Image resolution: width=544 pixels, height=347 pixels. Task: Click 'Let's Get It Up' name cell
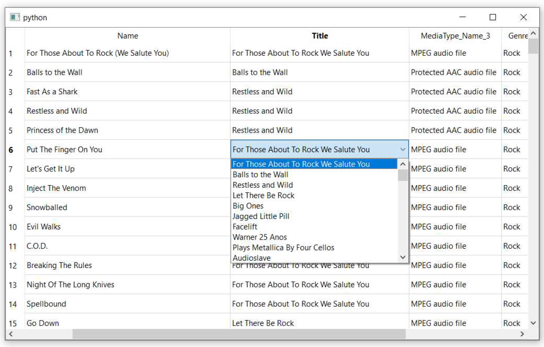coord(128,169)
